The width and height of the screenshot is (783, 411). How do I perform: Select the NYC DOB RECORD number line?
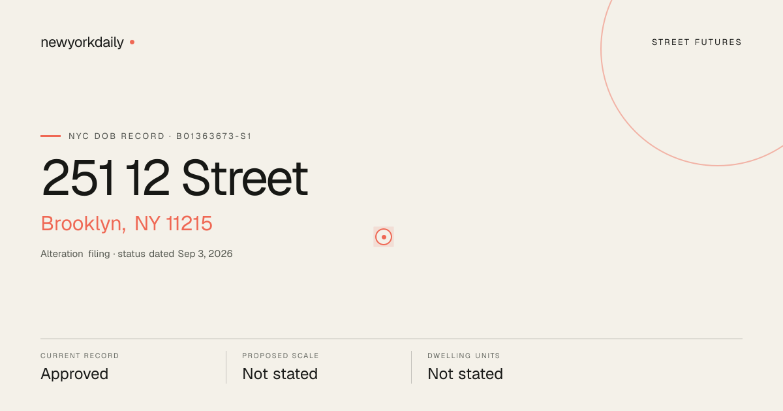[160, 136]
